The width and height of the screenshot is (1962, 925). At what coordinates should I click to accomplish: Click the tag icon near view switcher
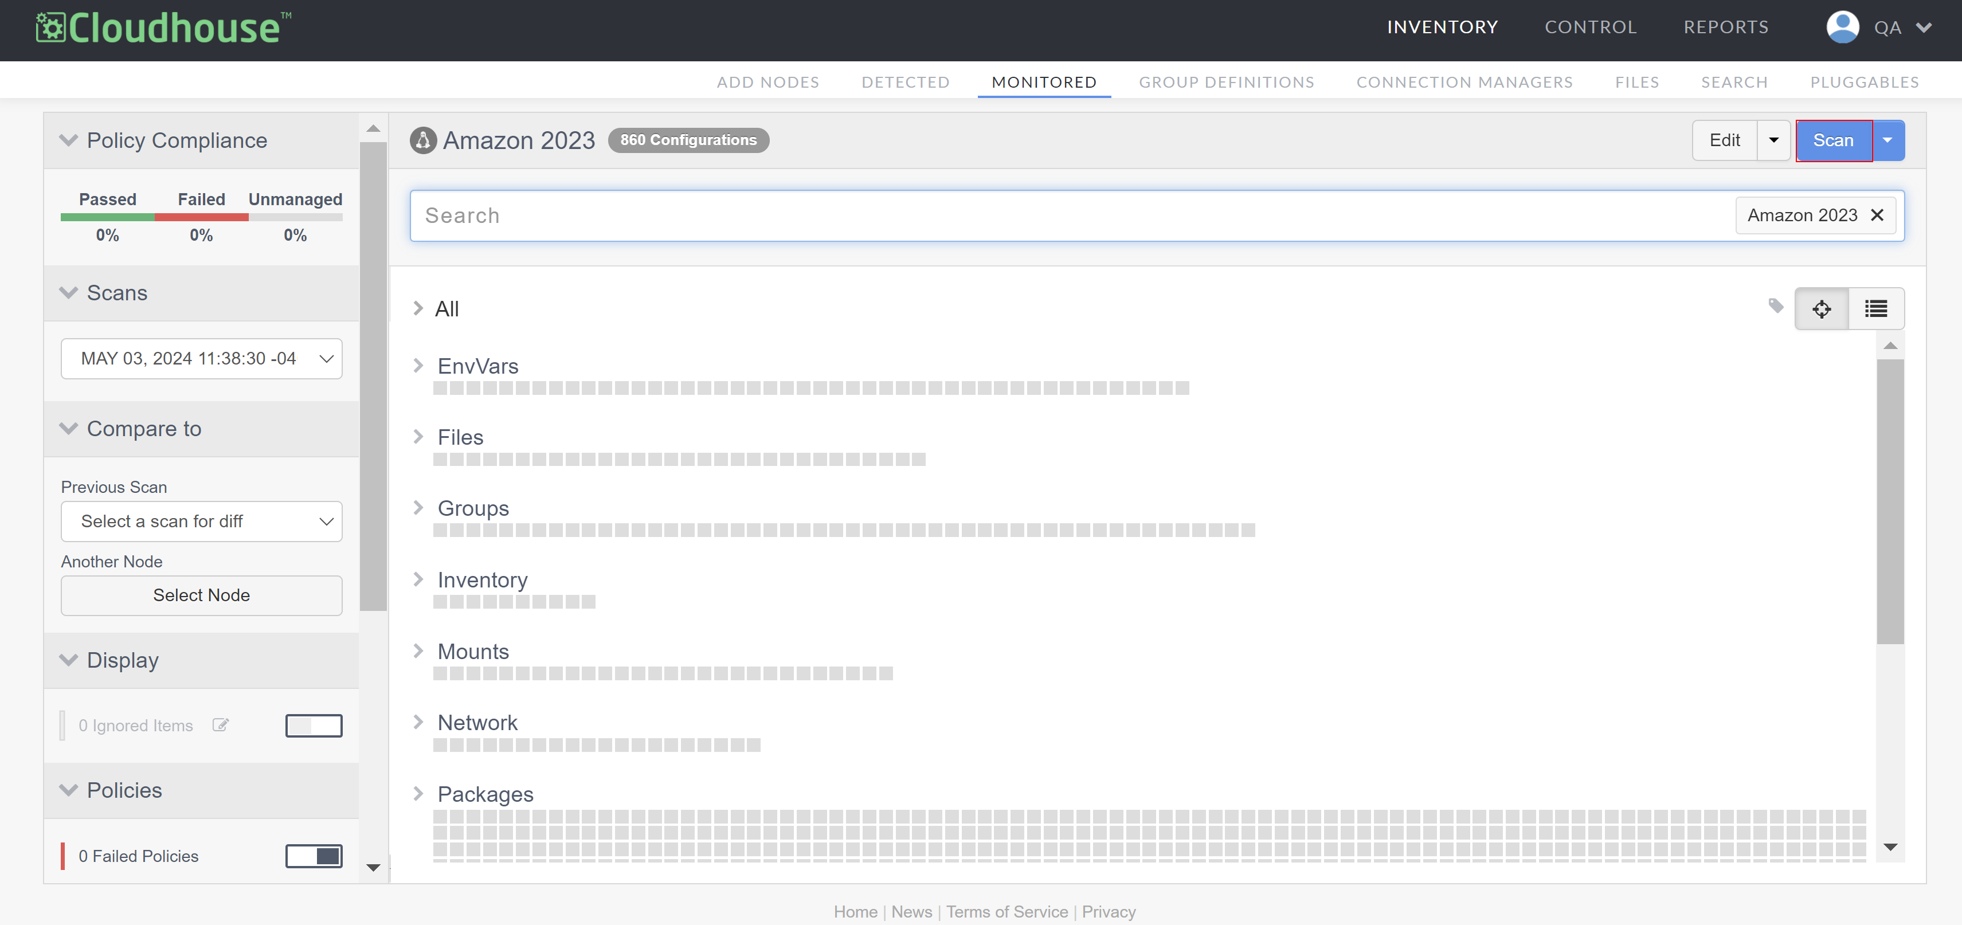tap(1775, 306)
